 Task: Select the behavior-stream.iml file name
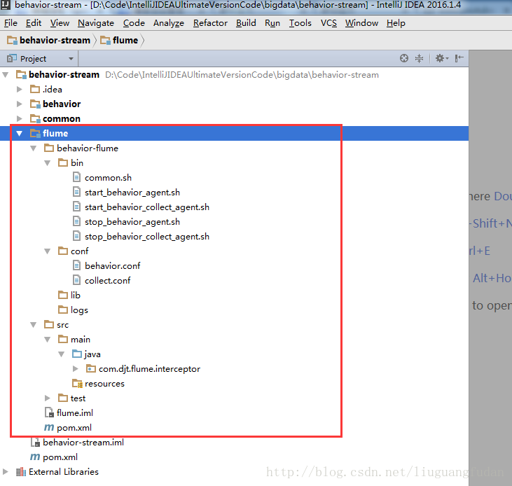click(x=83, y=443)
